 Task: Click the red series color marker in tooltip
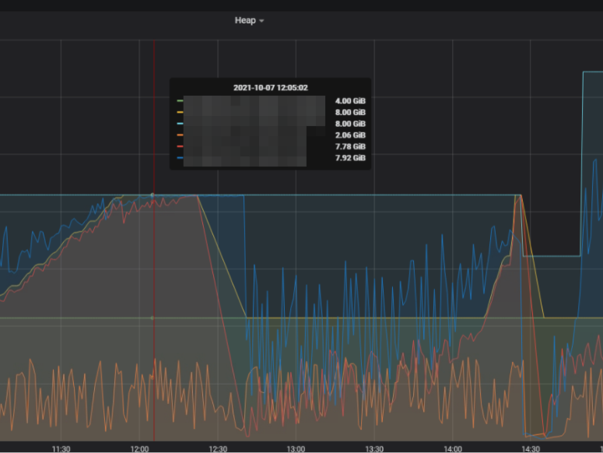point(180,146)
